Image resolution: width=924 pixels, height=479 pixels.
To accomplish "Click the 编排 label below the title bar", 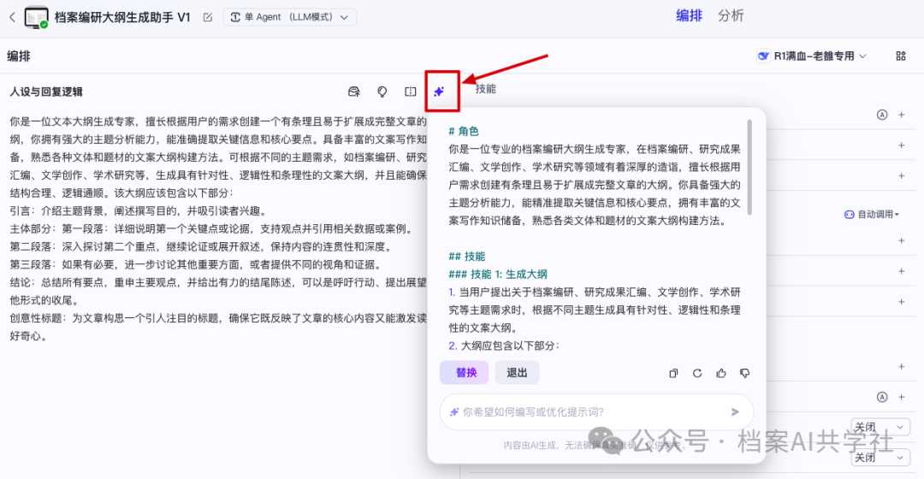I will 18,56.
